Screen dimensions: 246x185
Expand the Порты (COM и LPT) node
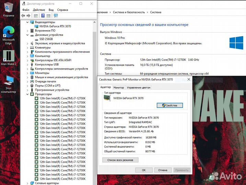click(27, 86)
